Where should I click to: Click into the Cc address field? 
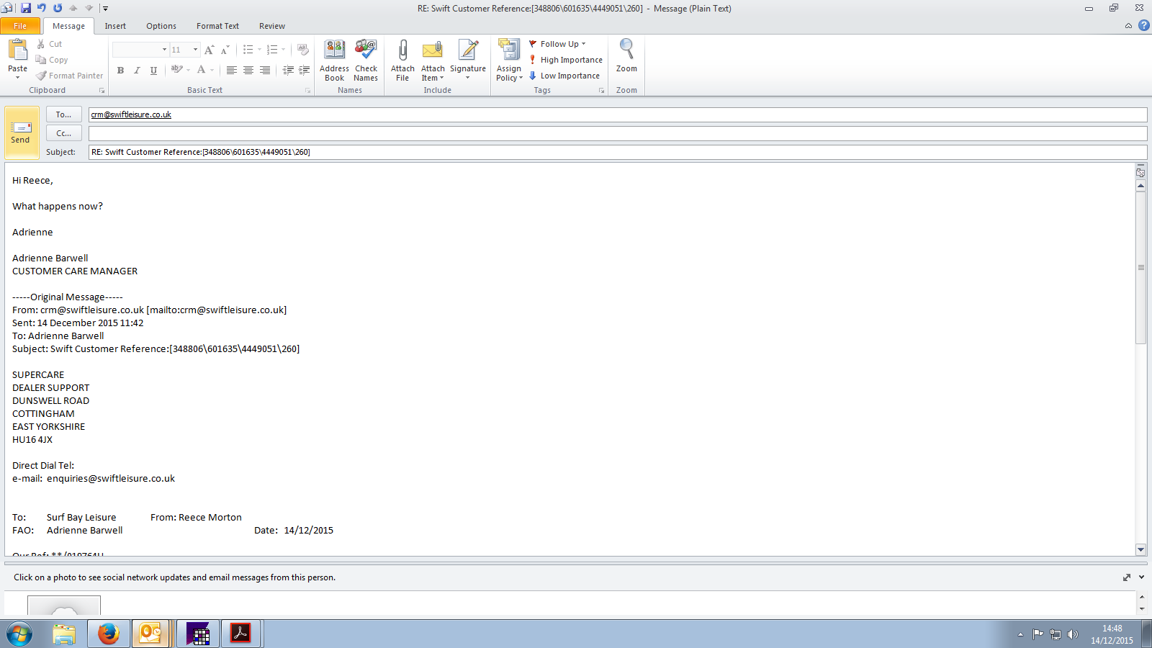[x=617, y=133]
